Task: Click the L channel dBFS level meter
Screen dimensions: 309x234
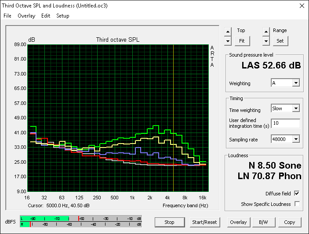Action: (81, 219)
